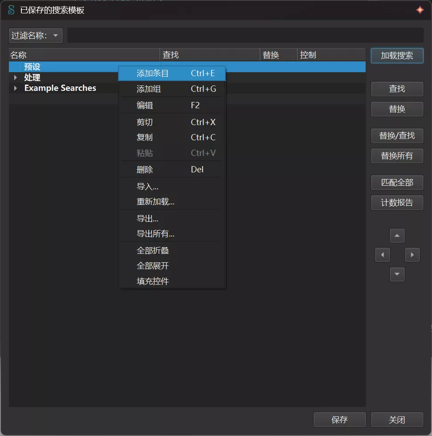This screenshot has width=432, height=436.
Task: Expand the Example Searches group
Action: click(16, 88)
